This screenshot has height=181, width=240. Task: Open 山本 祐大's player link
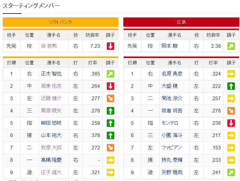51,135
